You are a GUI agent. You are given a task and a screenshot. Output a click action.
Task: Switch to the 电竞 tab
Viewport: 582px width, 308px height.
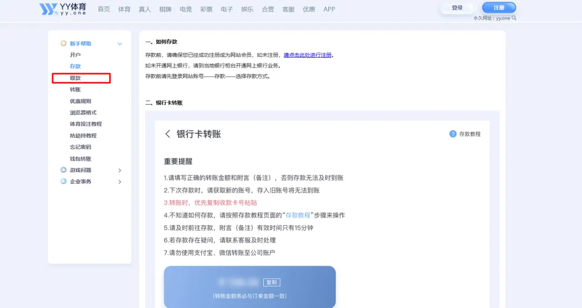point(186,9)
